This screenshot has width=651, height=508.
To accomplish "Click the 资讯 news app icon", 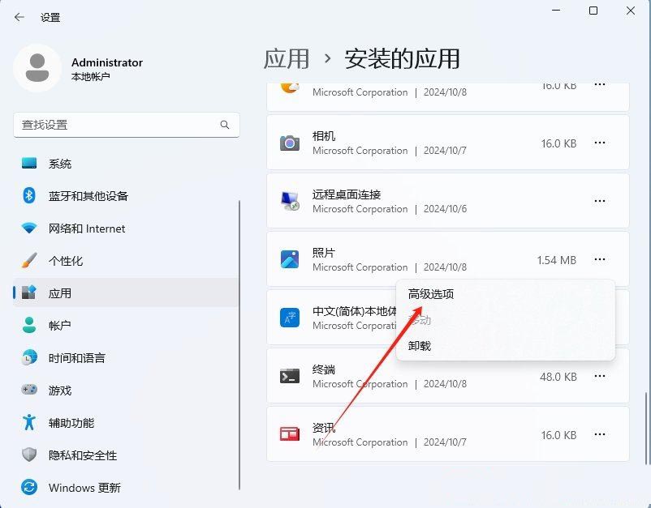I will [x=290, y=434].
